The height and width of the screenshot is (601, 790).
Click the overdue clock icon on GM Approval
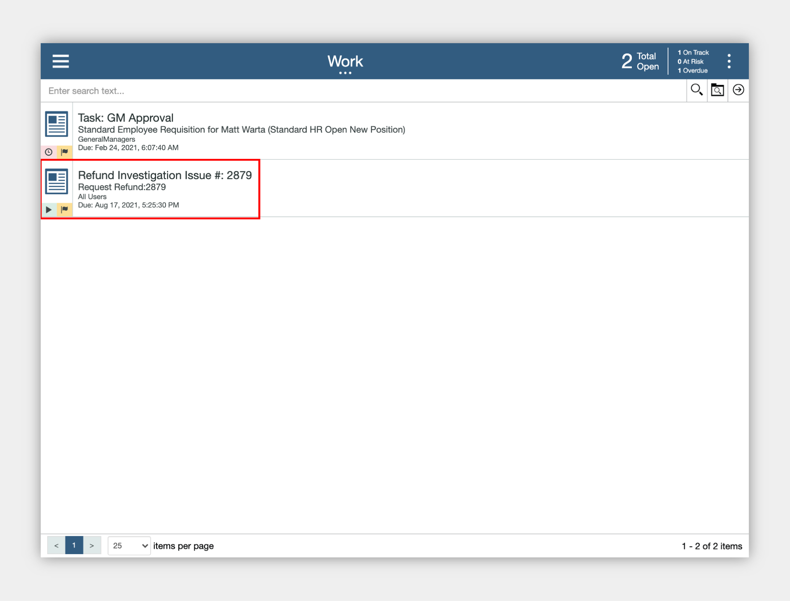click(x=49, y=152)
